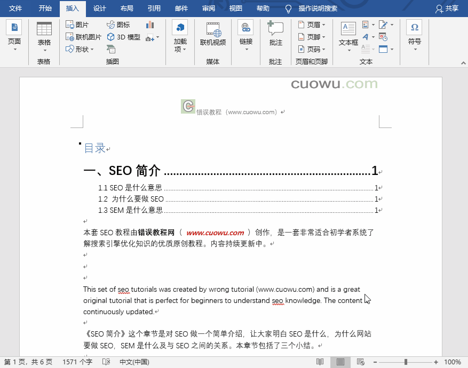This screenshot has width=468, height=368.
Task: Click the green C logo in the header
Action: tap(188, 107)
